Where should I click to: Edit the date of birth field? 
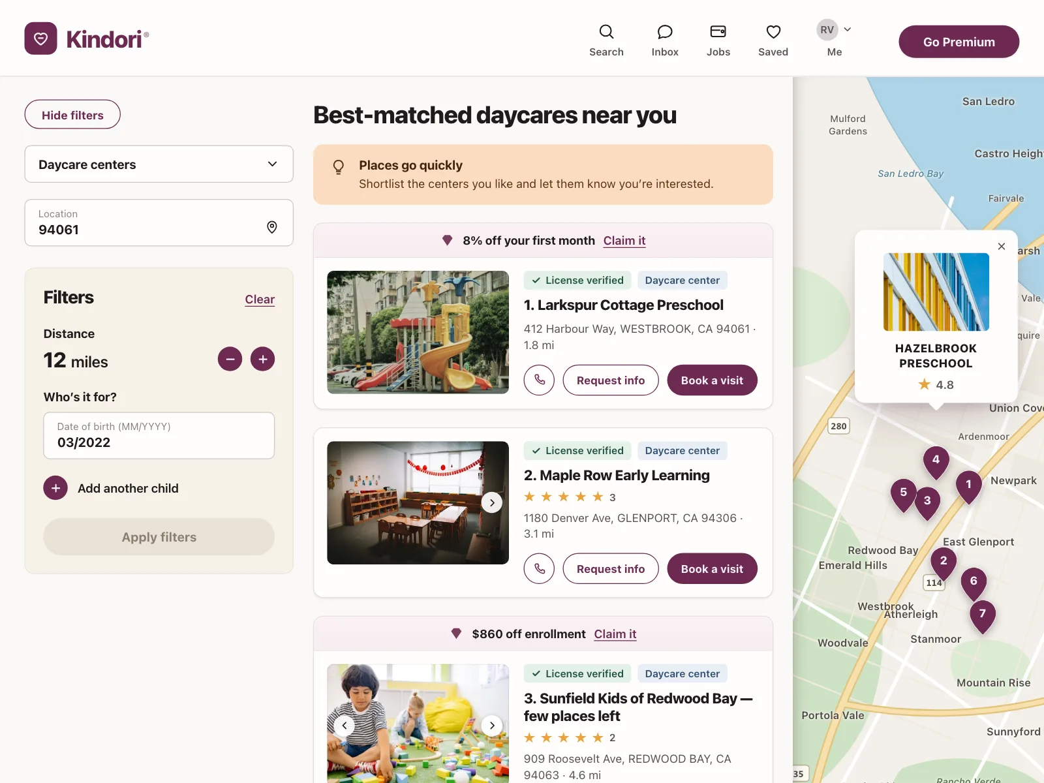click(159, 435)
